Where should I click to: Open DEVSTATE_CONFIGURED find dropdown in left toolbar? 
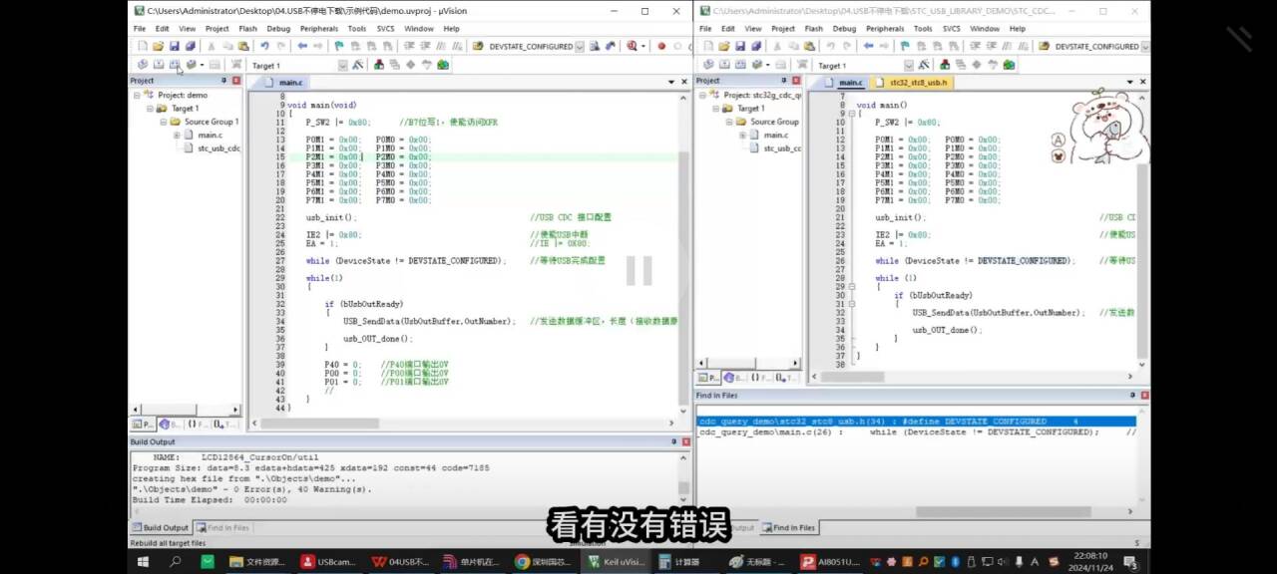[x=579, y=46]
